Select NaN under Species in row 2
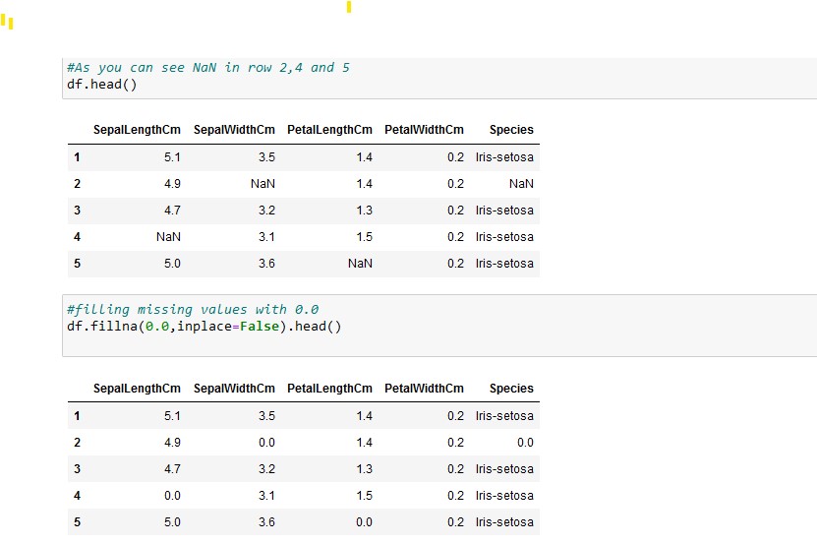This screenshot has width=817, height=544. click(x=521, y=184)
